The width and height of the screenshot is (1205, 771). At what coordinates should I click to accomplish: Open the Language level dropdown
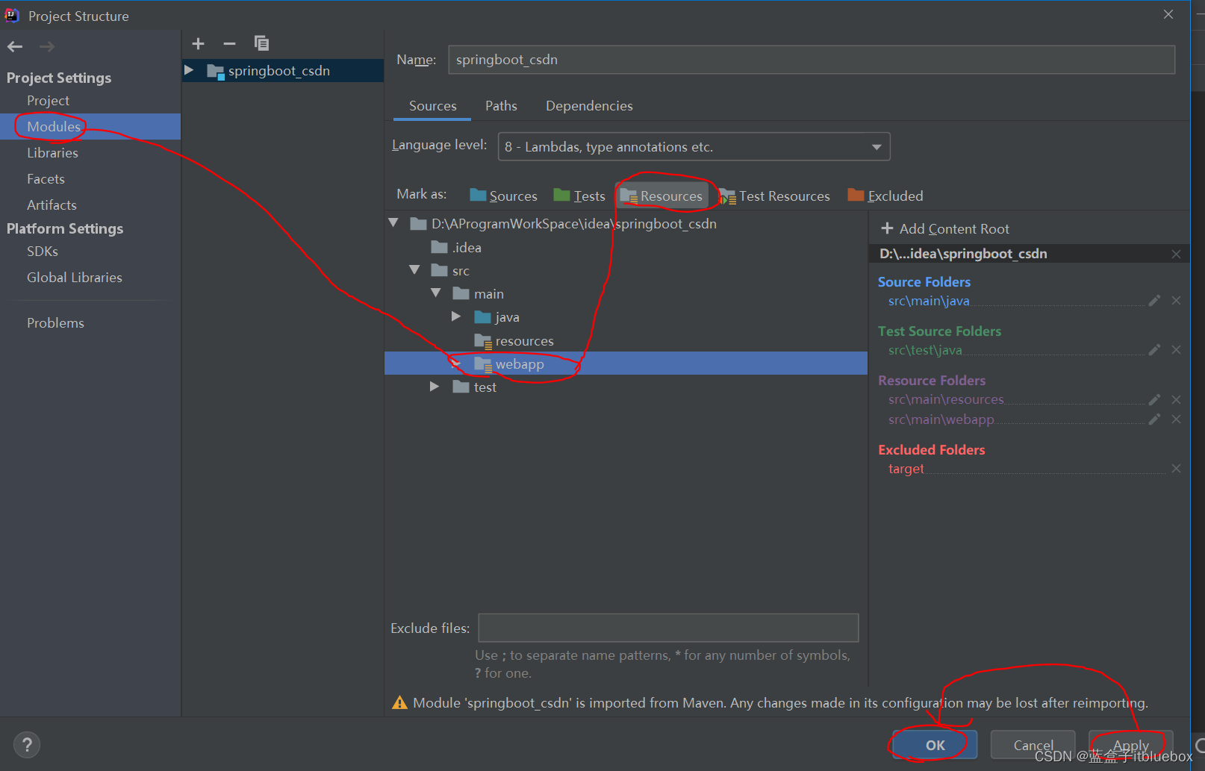tap(694, 147)
